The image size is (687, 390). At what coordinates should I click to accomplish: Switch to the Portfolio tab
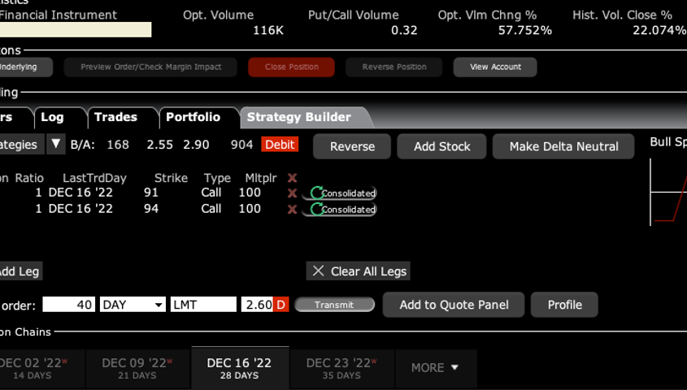193,117
